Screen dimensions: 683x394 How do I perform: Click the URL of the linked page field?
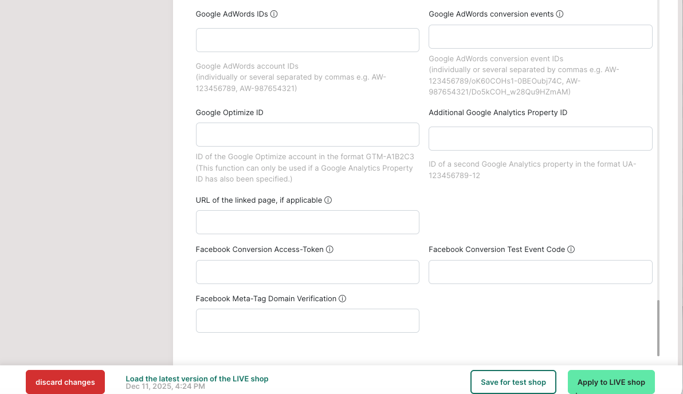(307, 222)
